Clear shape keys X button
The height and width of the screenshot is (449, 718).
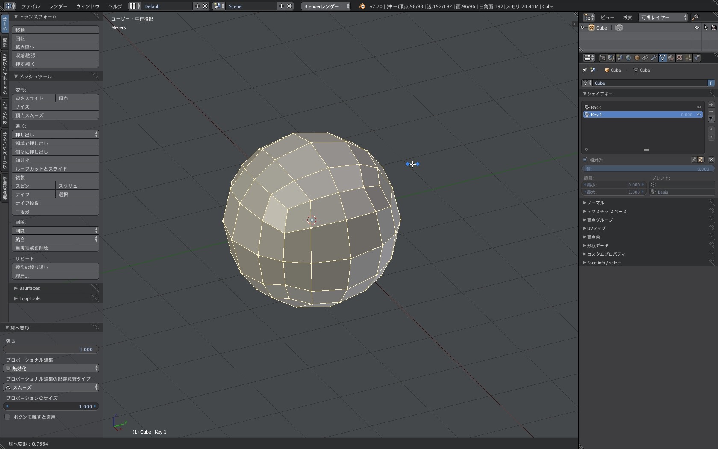point(711,160)
